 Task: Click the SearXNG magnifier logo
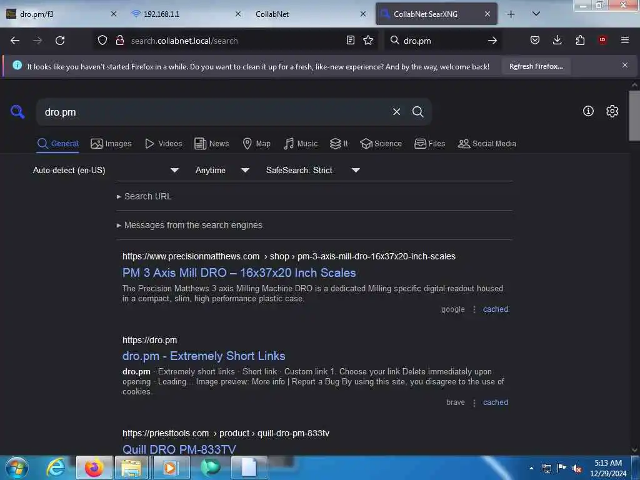17,111
